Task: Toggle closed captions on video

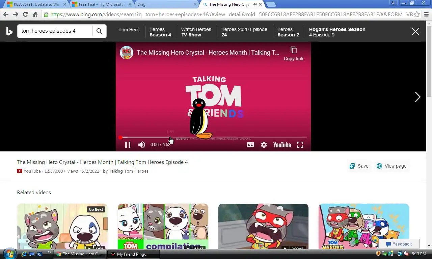Action: tap(250, 145)
